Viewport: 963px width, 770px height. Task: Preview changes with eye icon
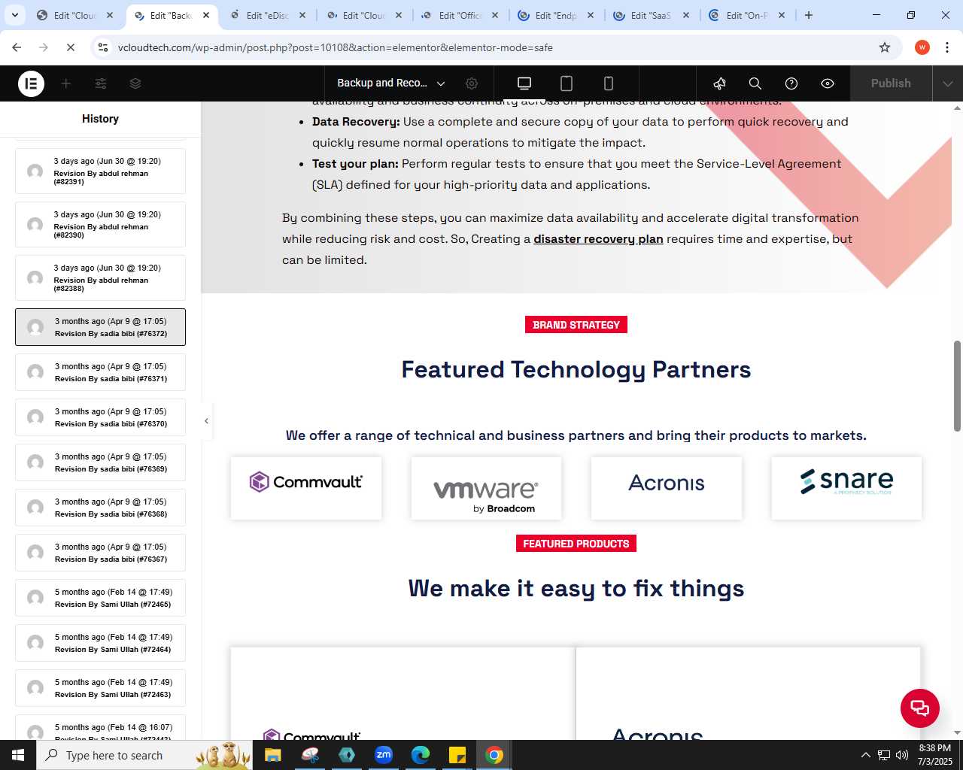pyautogui.click(x=828, y=83)
